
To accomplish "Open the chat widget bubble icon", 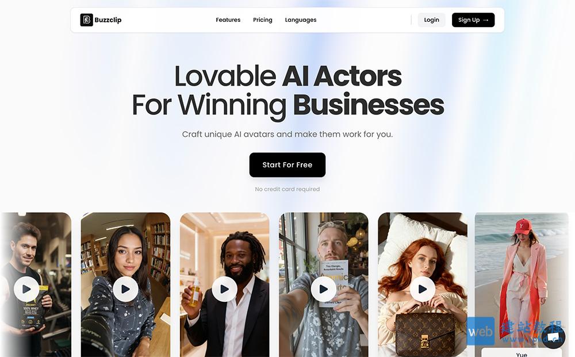I will tap(553, 336).
